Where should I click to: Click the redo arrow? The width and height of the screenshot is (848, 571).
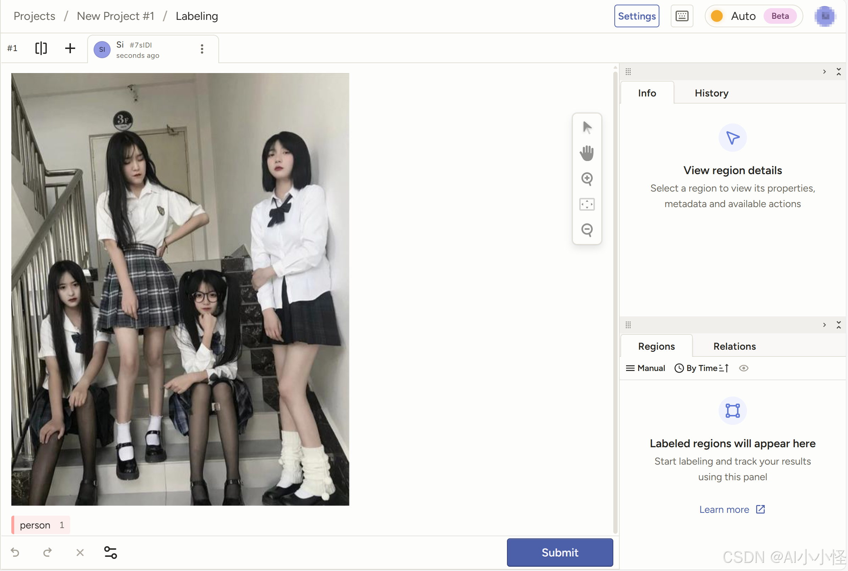(x=47, y=553)
